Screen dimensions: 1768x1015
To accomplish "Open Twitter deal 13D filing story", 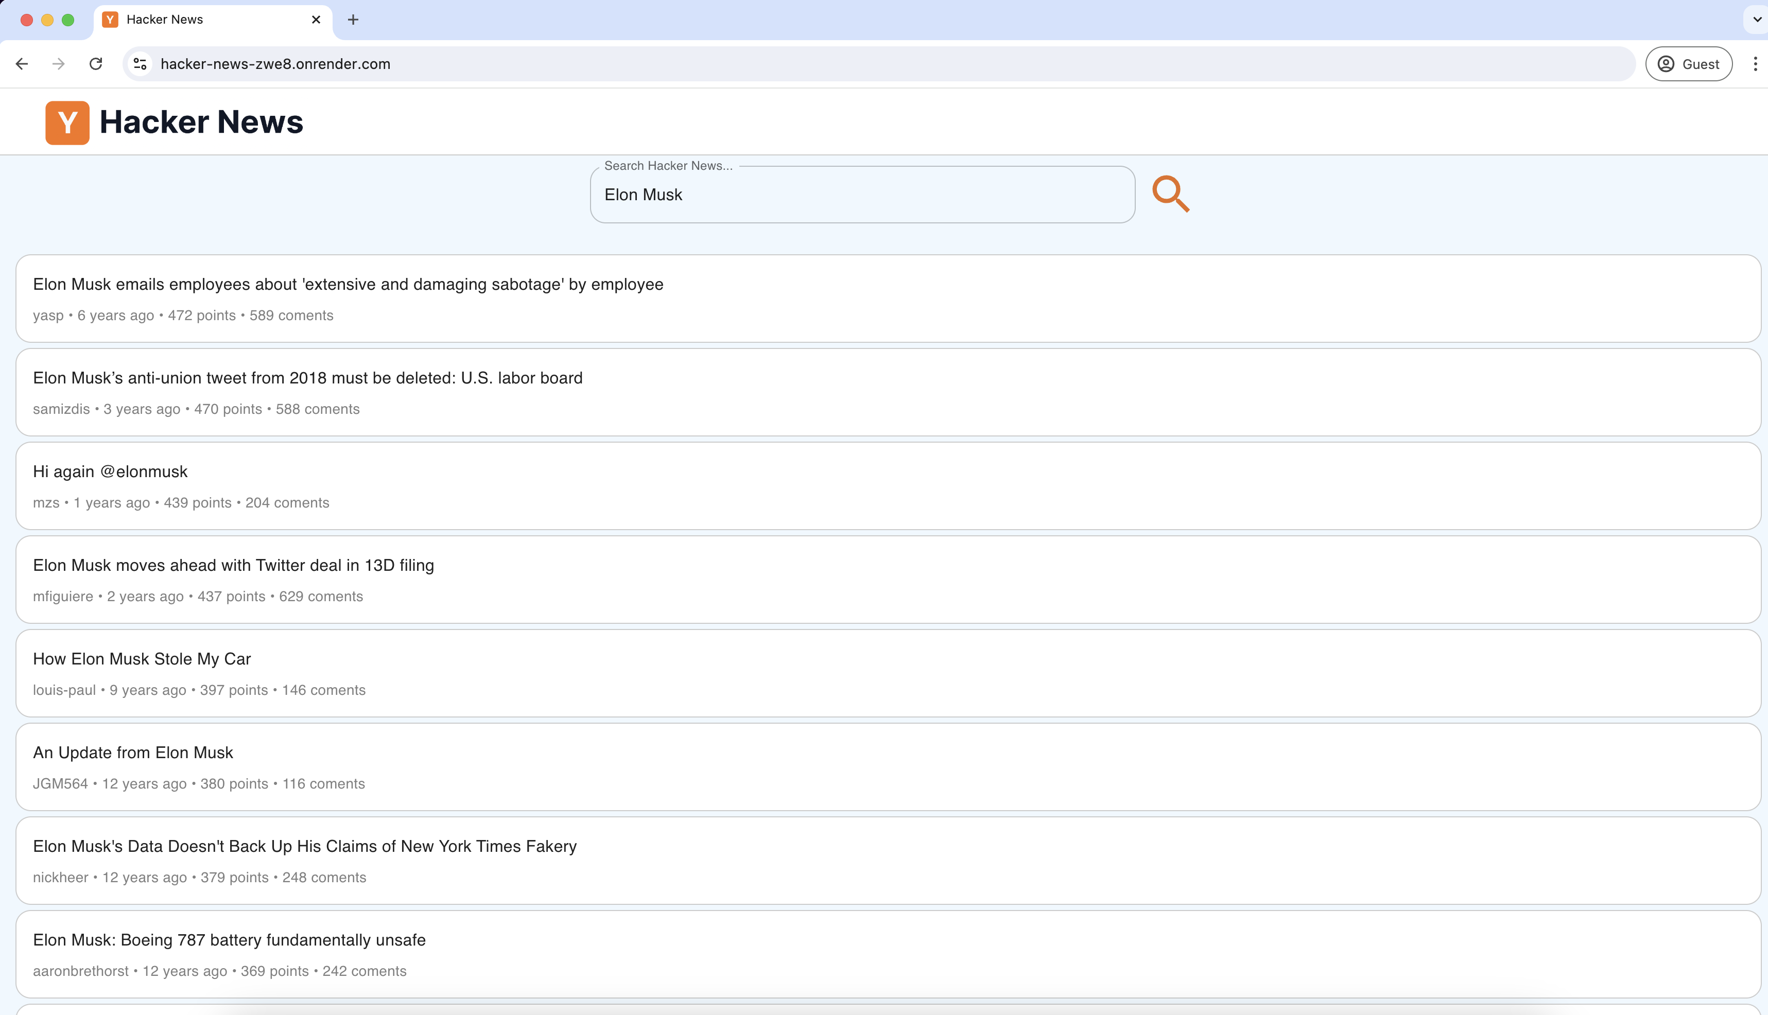I will (234, 565).
